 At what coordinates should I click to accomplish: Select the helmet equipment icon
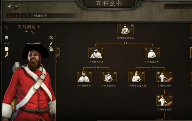click(6, 37)
